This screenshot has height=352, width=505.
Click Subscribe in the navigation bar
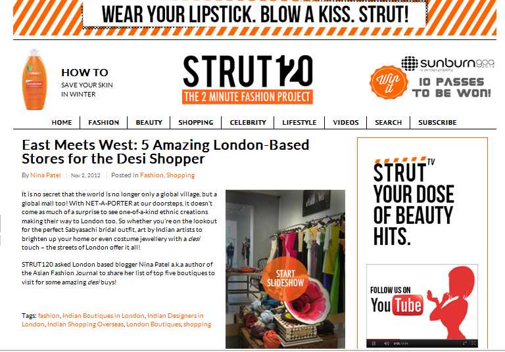click(x=437, y=123)
